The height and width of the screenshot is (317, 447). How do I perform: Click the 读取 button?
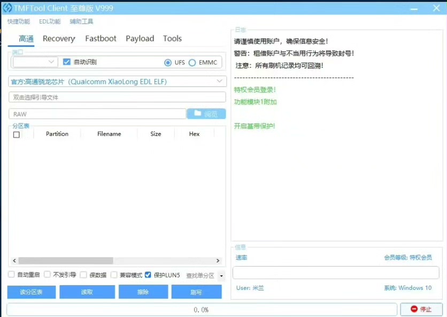point(87,292)
